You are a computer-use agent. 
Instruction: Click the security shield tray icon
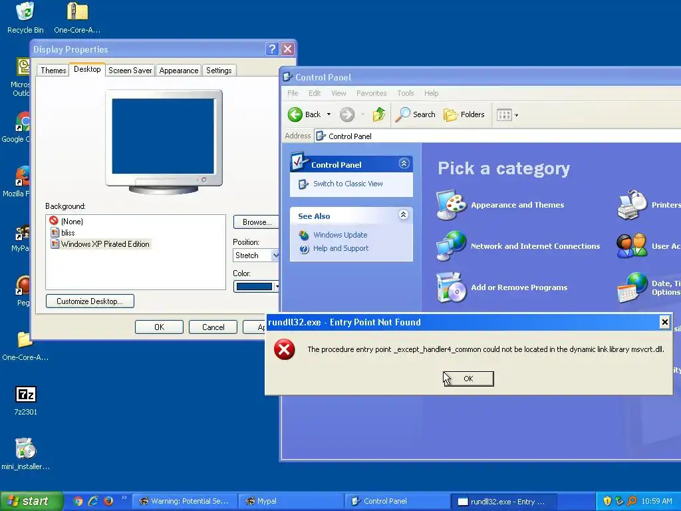[x=607, y=501]
